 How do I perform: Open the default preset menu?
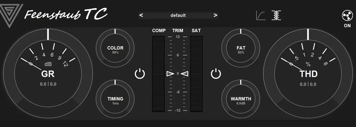tap(178, 15)
